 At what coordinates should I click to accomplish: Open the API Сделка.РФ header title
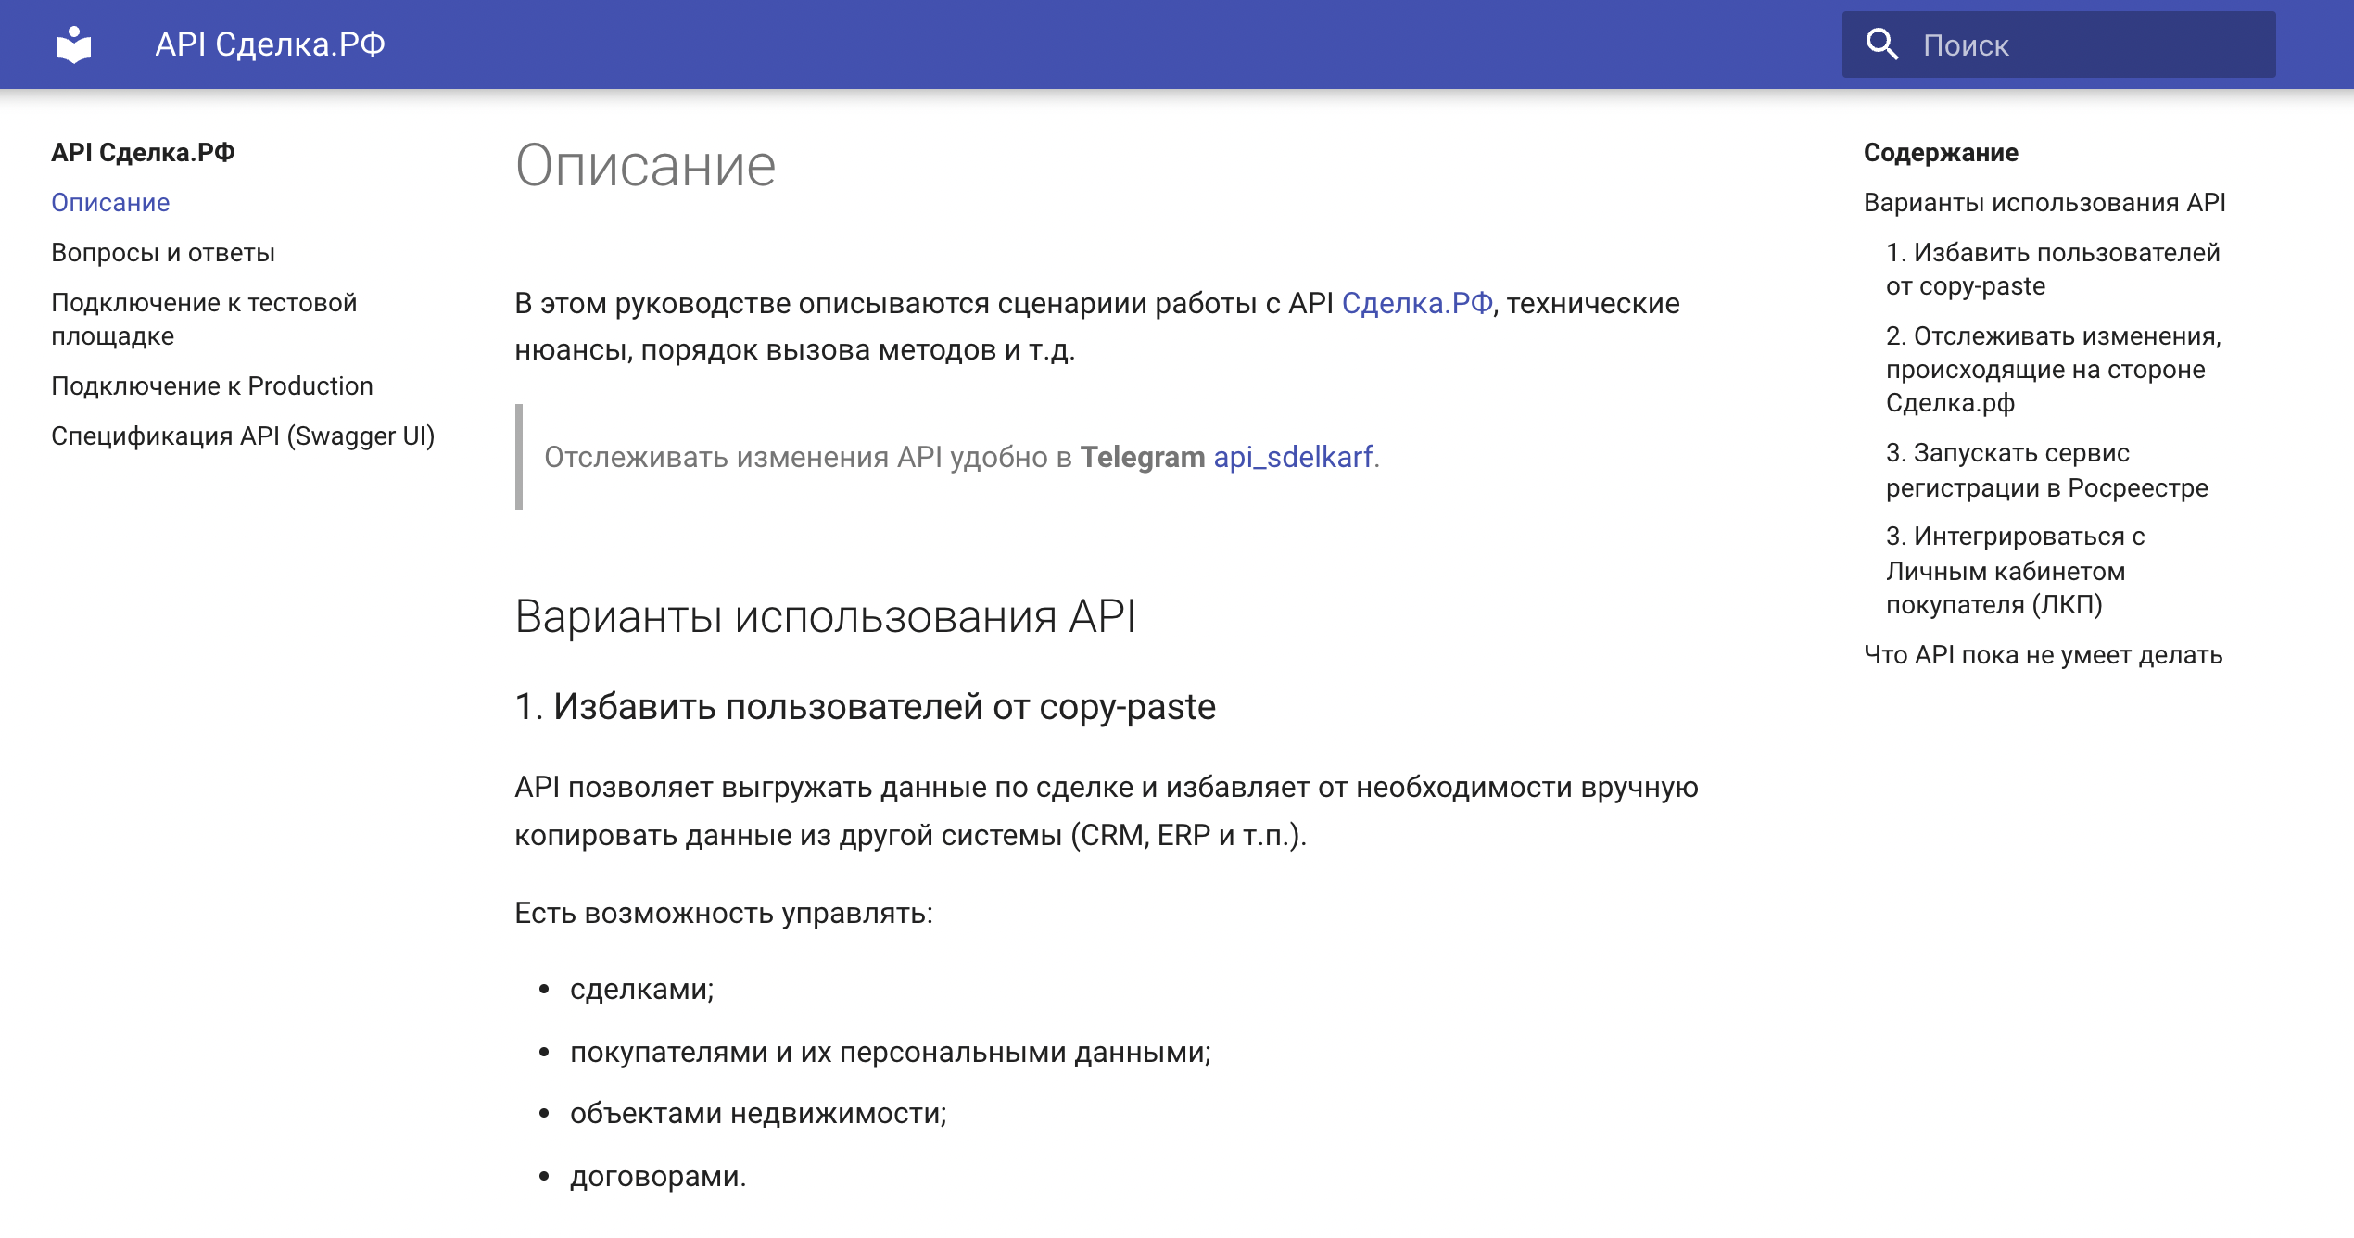[x=270, y=44]
